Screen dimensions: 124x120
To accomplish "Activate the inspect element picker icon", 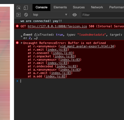I will pyautogui.click(x=19, y=8).
